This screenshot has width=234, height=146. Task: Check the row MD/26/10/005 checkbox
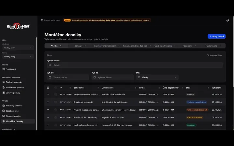pyautogui.click(x=56, y=102)
